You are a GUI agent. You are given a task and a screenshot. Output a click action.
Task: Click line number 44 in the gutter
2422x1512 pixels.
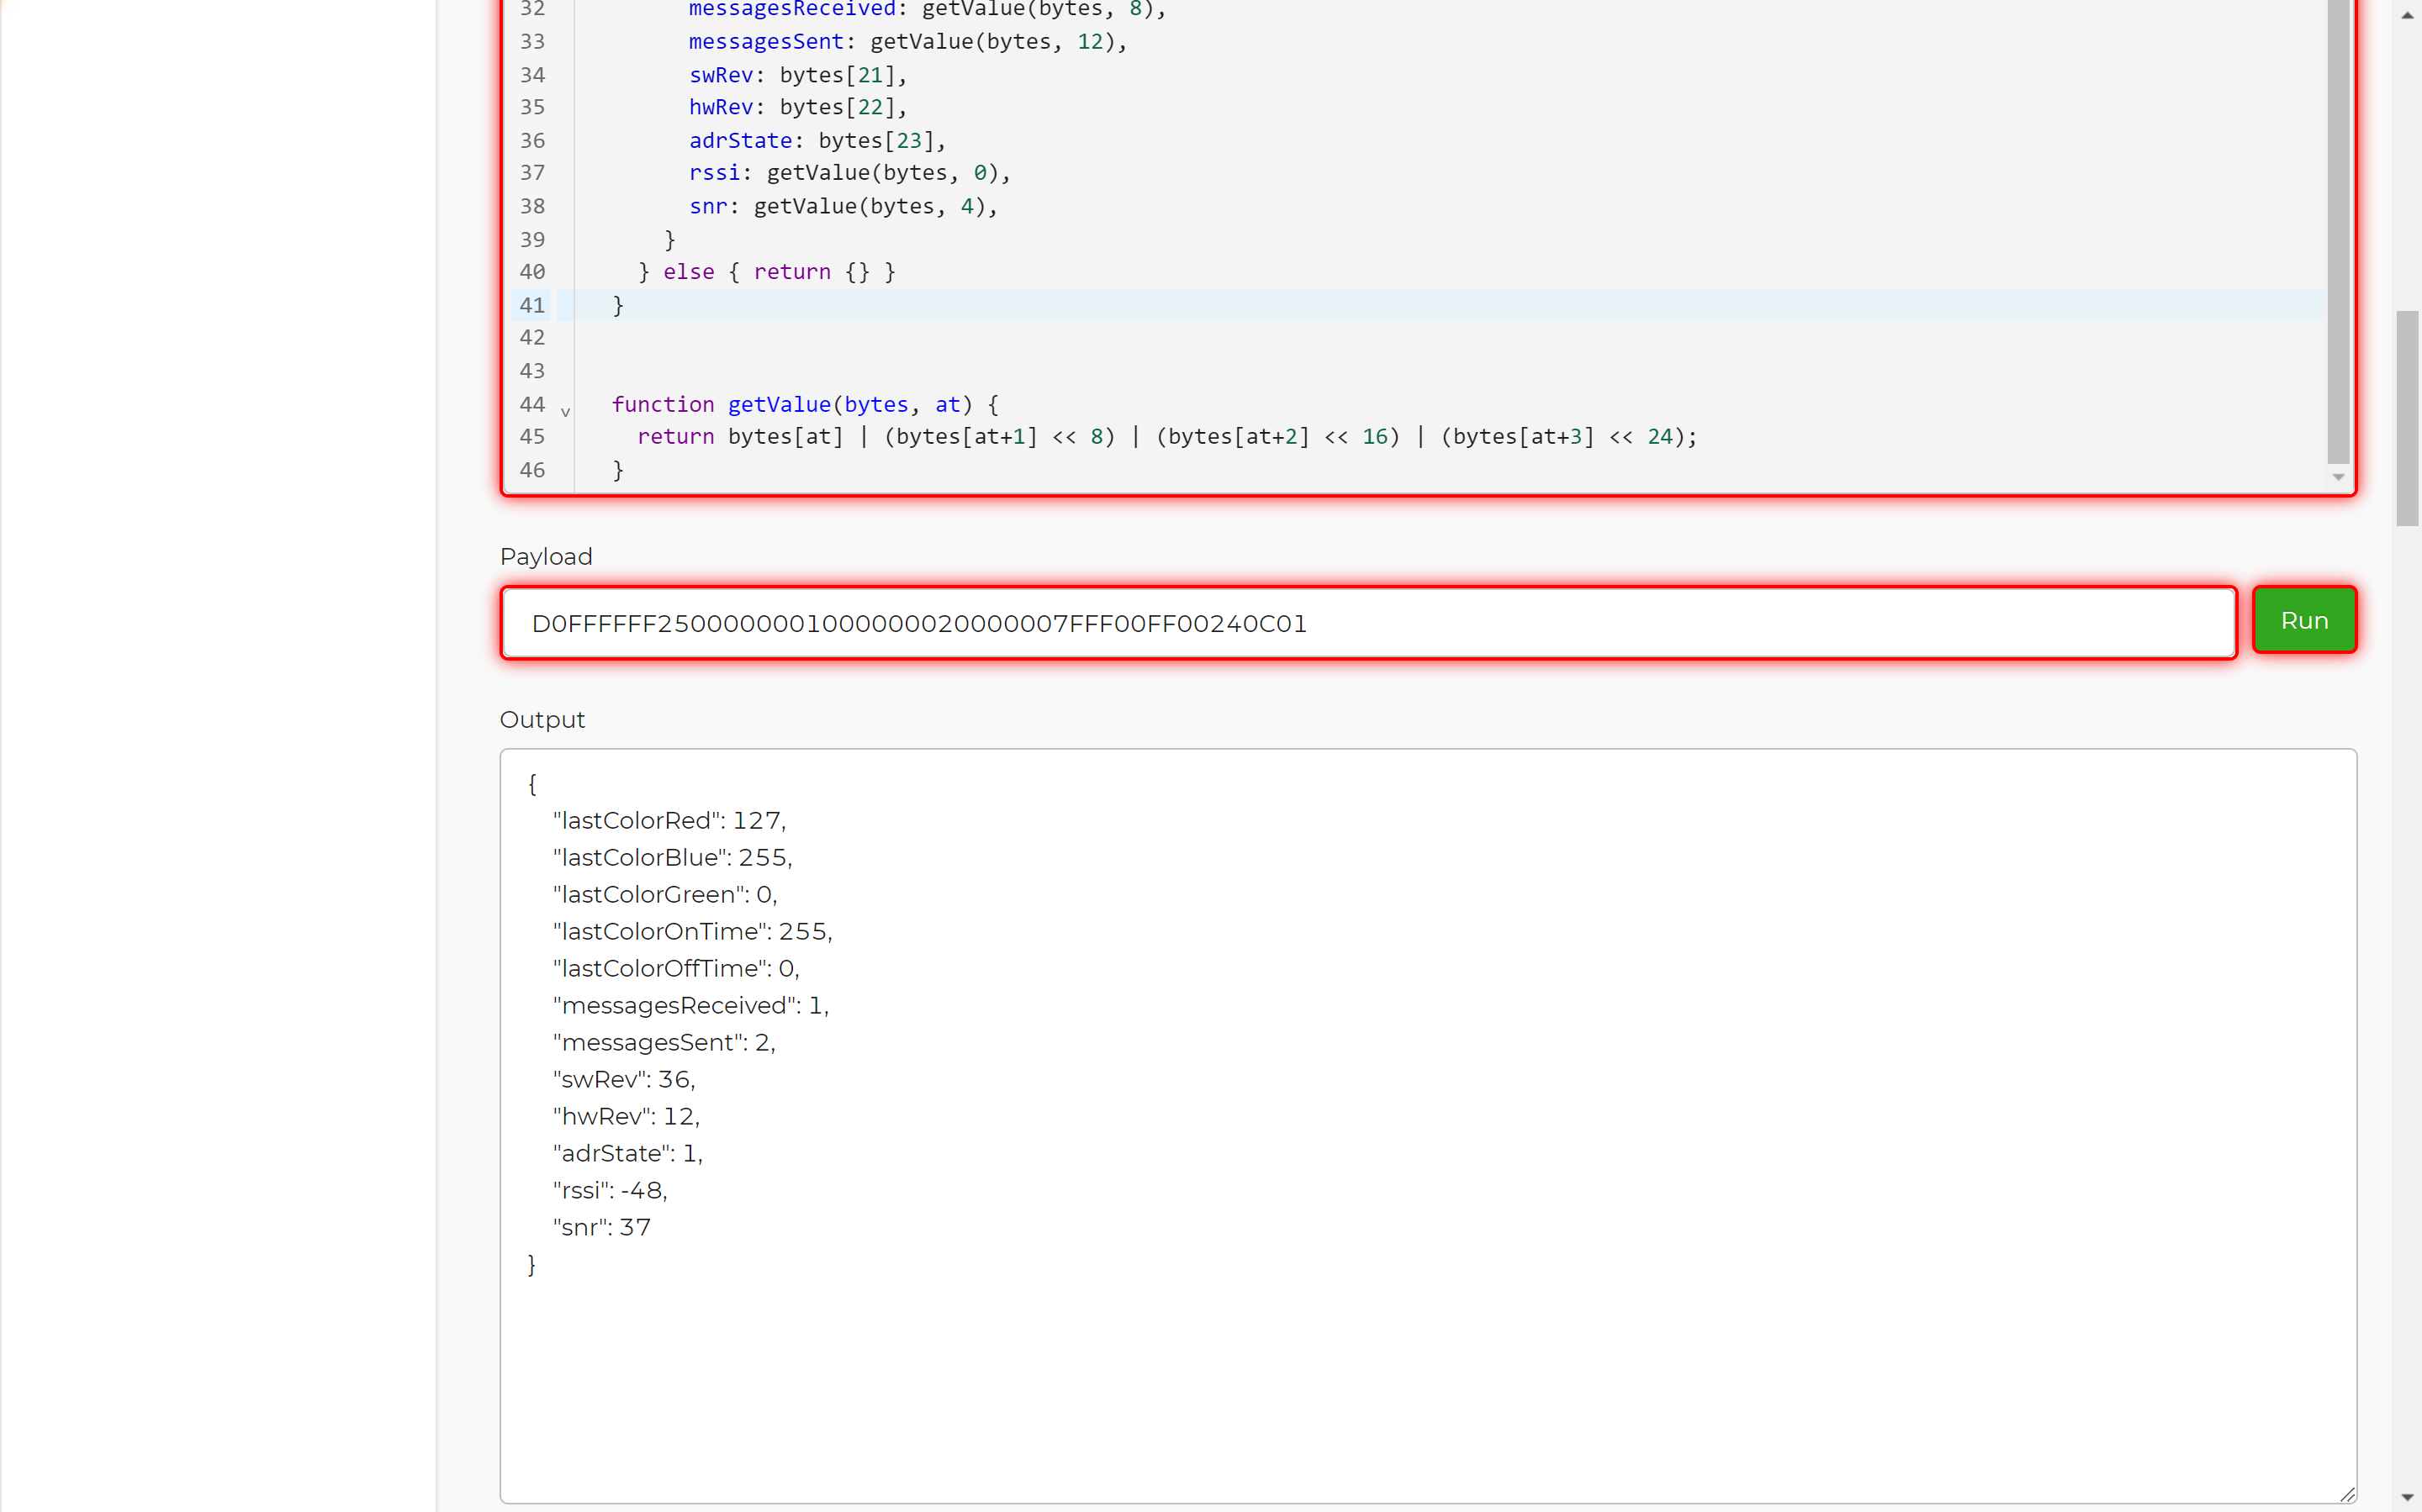pyautogui.click(x=532, y=404)
